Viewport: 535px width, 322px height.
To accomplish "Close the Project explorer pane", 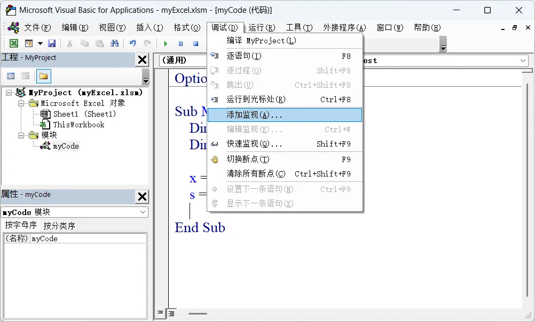I will point(142,60).
